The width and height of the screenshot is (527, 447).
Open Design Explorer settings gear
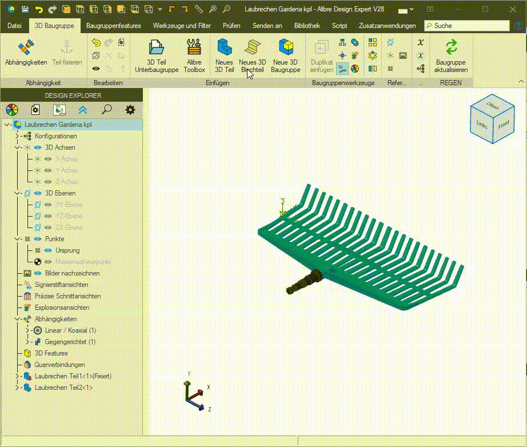pos(130,110)
